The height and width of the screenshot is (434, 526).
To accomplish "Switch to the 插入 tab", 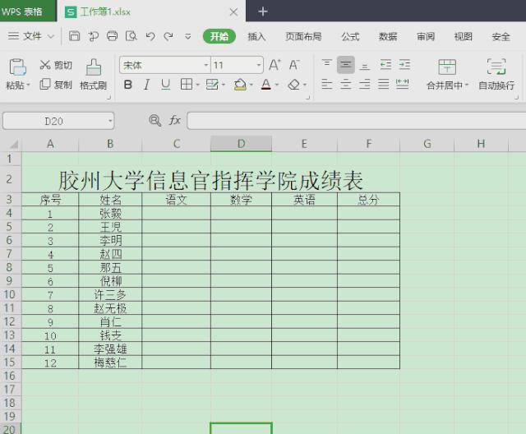I will [256, 36].
